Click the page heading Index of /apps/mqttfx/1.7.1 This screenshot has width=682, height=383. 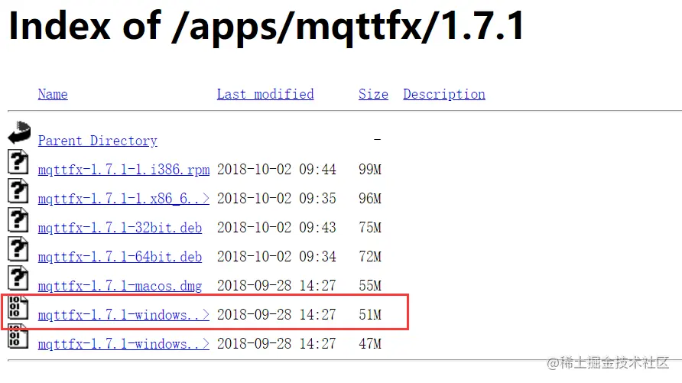click(267, 27)
